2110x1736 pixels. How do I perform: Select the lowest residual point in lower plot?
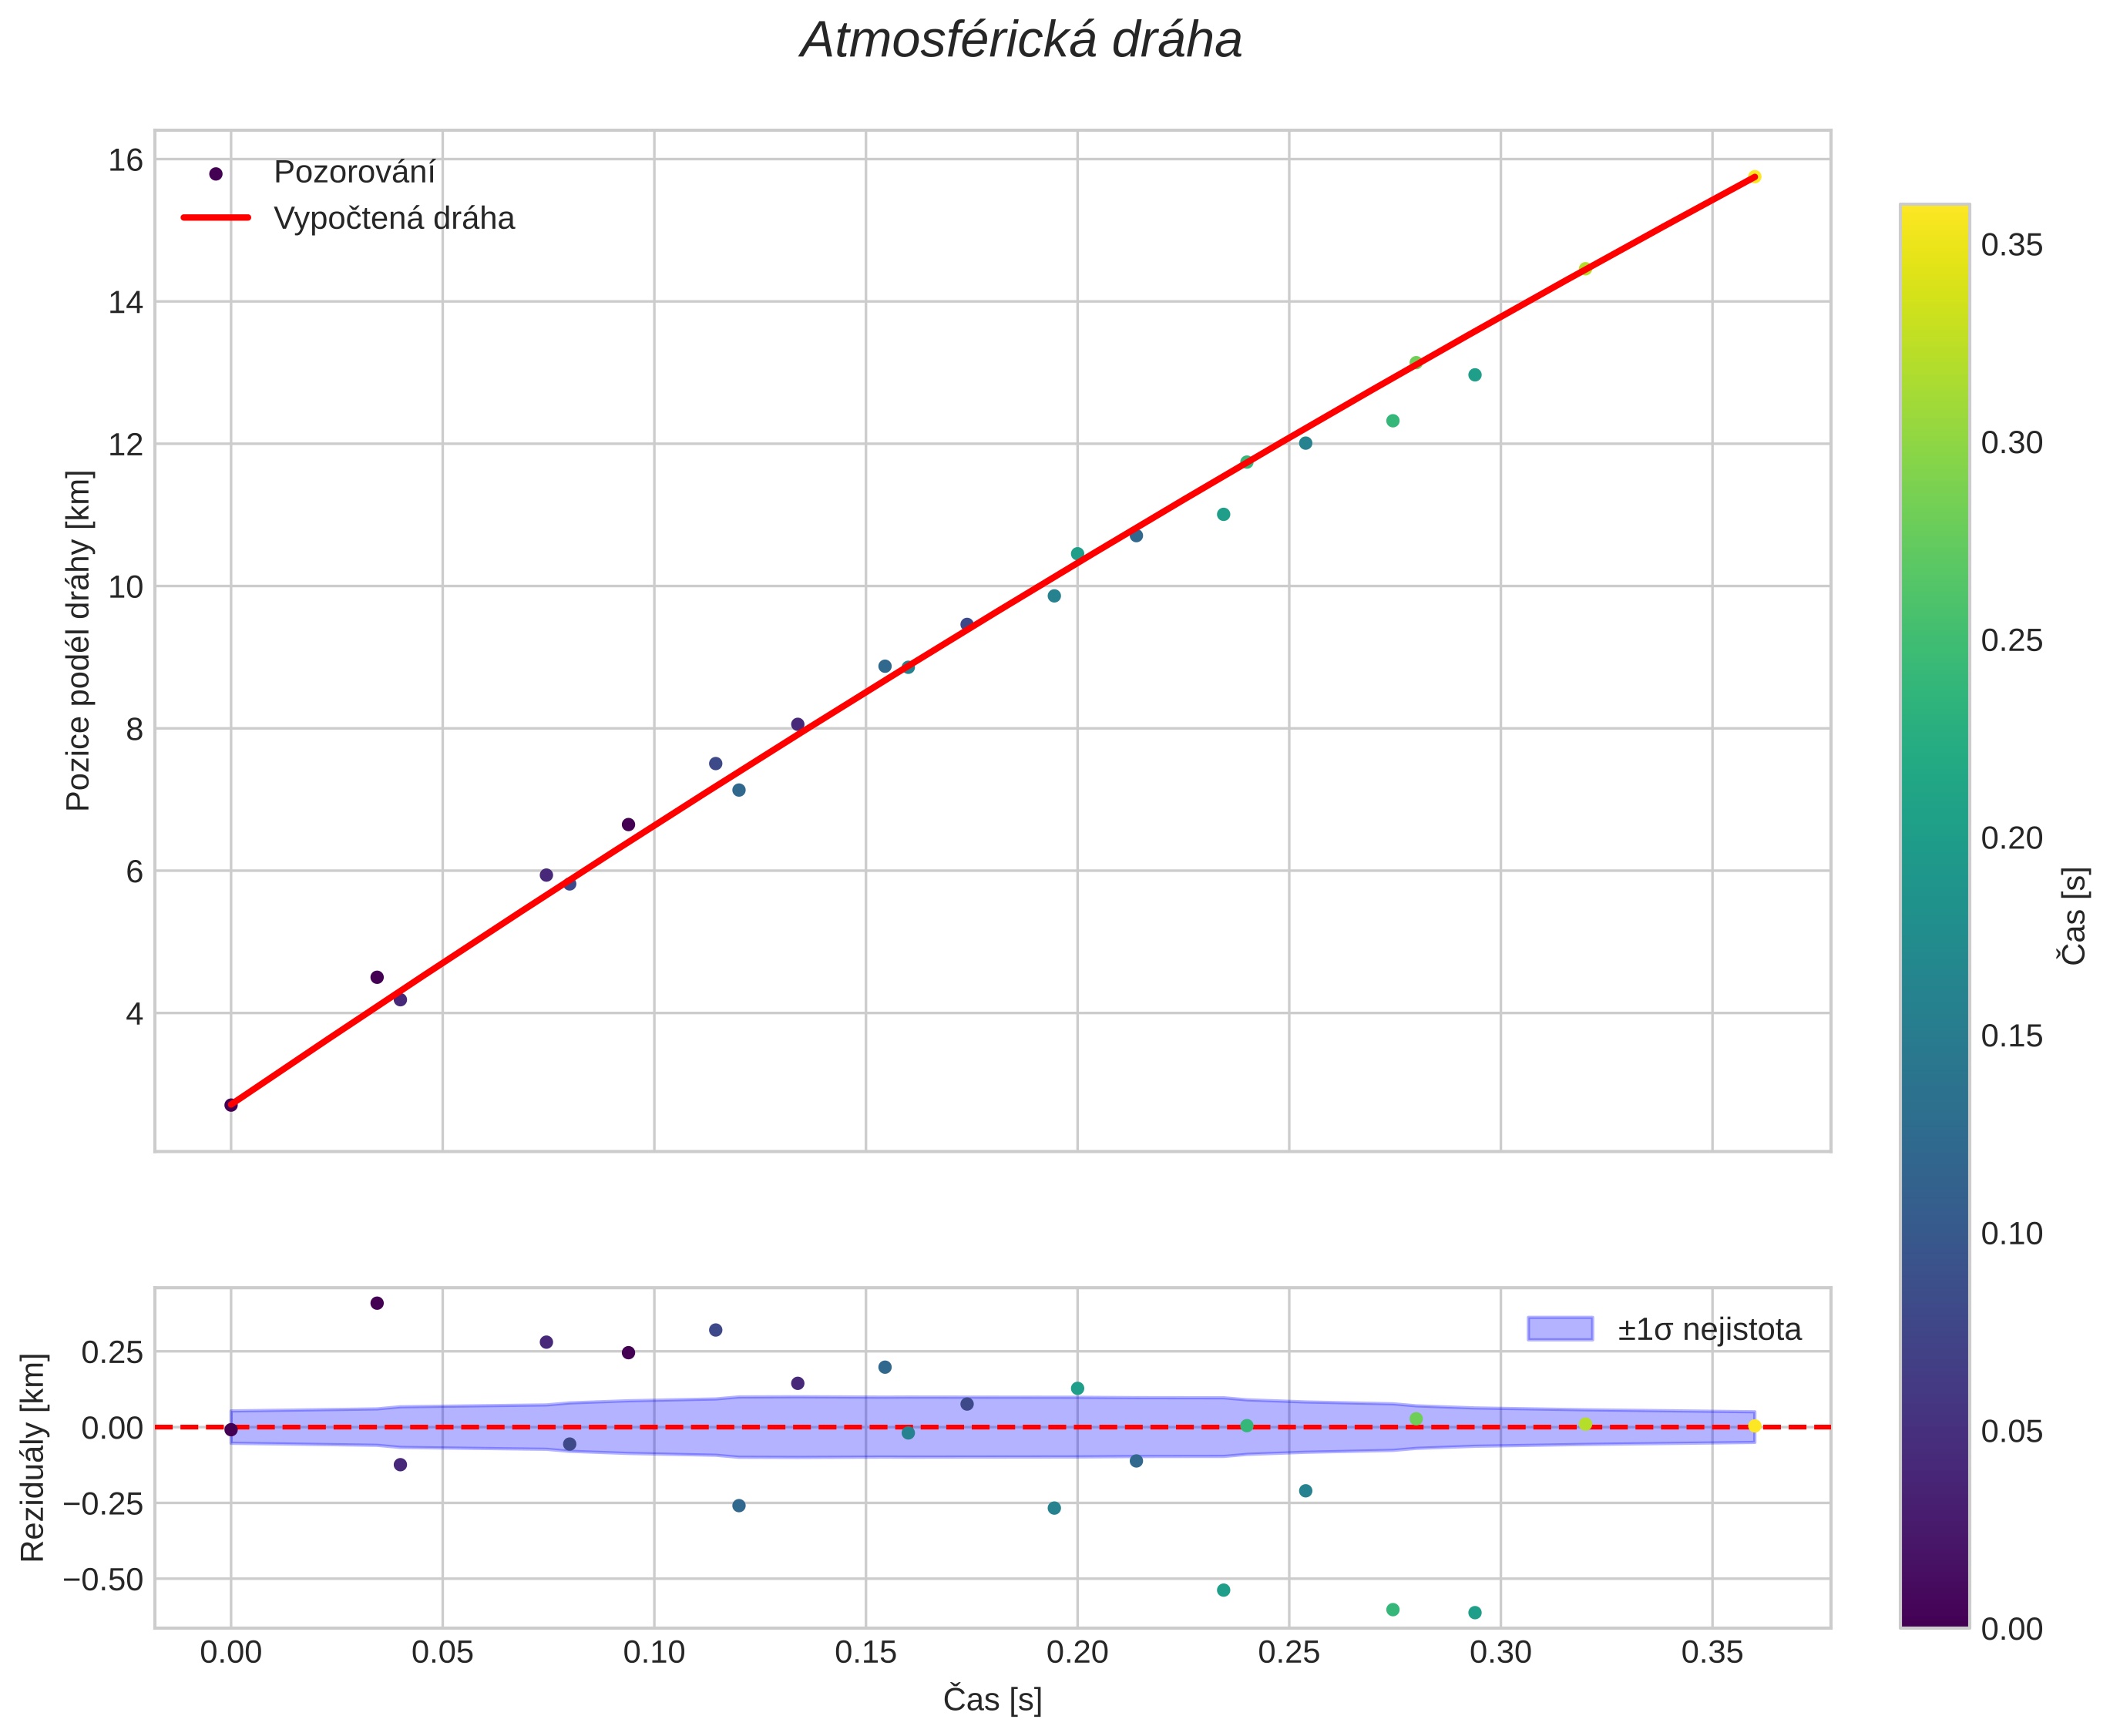[1474, 1612]
